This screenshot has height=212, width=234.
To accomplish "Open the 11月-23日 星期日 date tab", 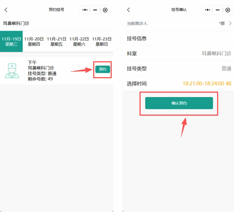I will [102, 41].
